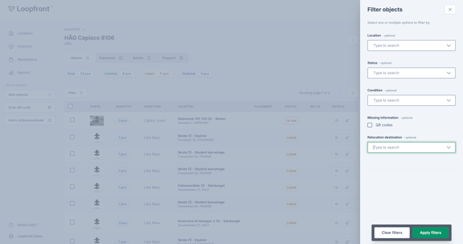Edit the Fellesområder - Sølvberget row

tap(347, 187)
